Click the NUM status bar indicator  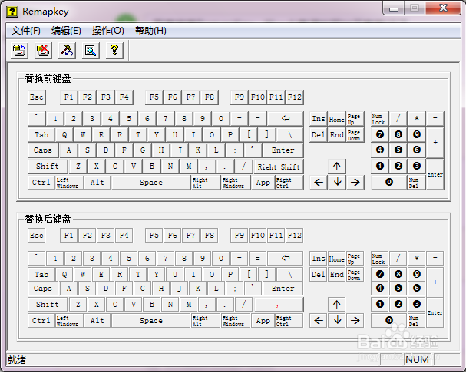418,360
